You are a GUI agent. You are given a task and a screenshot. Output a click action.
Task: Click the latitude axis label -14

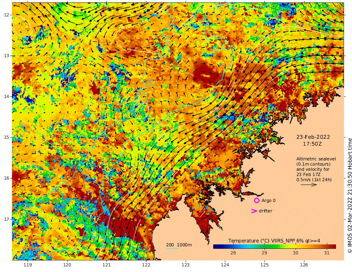click(6, 96)
